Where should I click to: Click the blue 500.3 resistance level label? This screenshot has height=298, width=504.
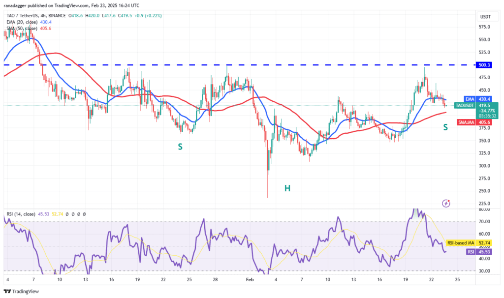point(486,65)
